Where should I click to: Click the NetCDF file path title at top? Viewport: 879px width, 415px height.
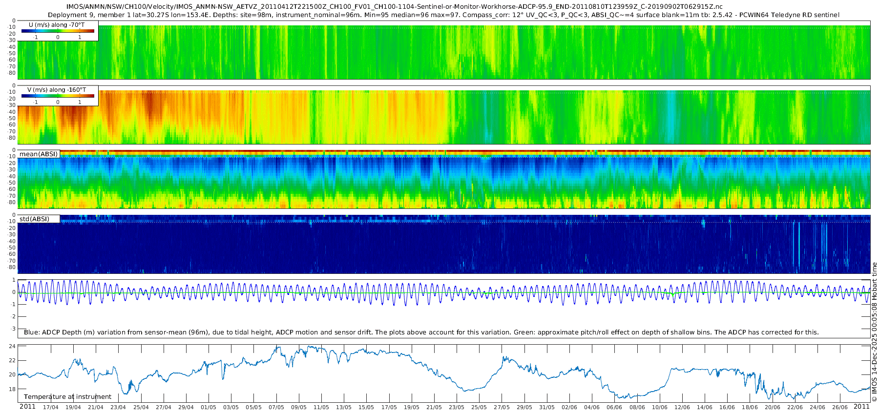point(395,7)
